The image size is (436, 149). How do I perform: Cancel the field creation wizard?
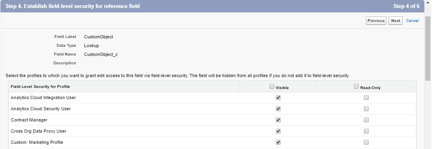[x=412, y=21]
